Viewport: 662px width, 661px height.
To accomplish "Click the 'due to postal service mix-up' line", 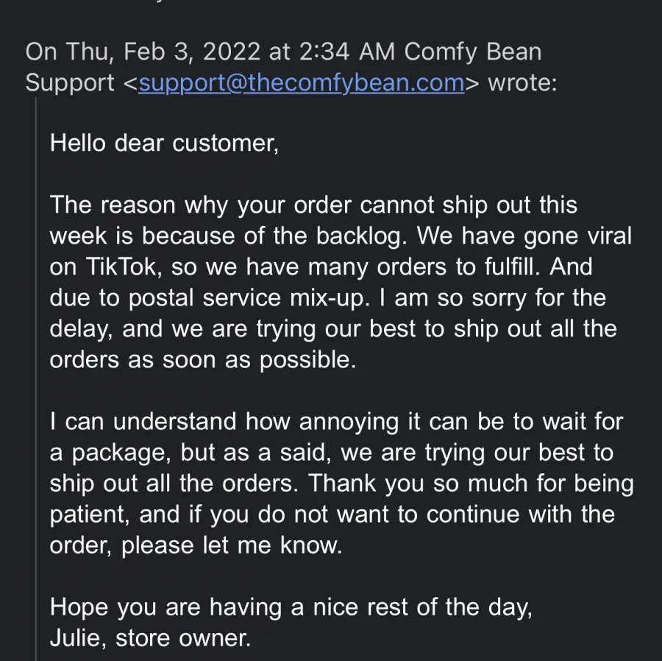I will 328,297.
